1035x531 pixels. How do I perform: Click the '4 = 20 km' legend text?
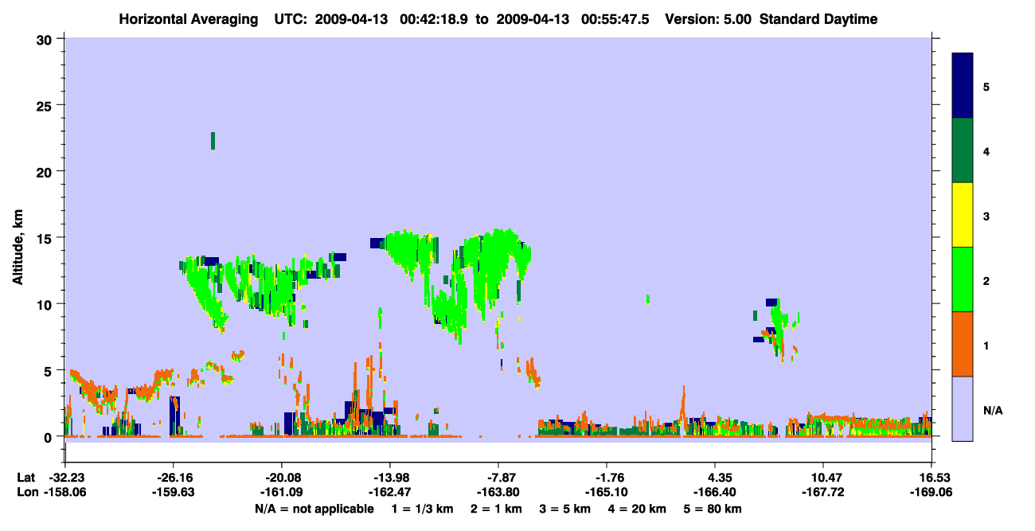coord(639,509)
